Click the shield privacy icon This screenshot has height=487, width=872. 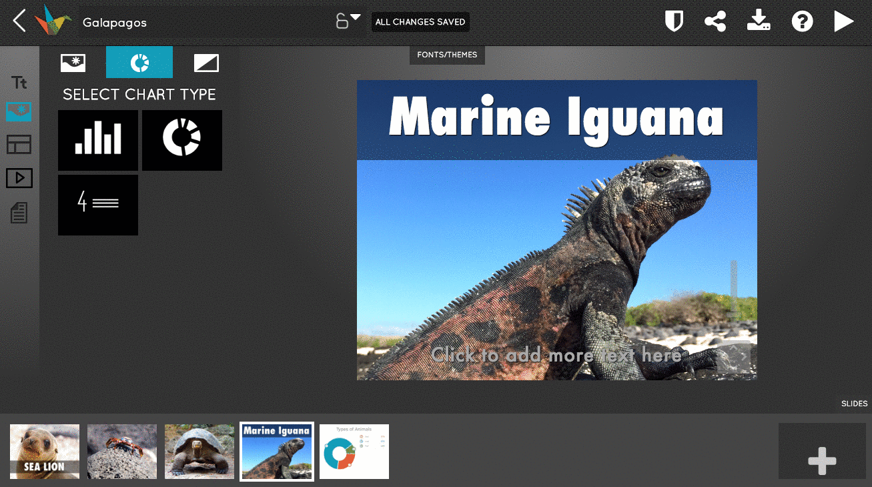click(675, 21)
